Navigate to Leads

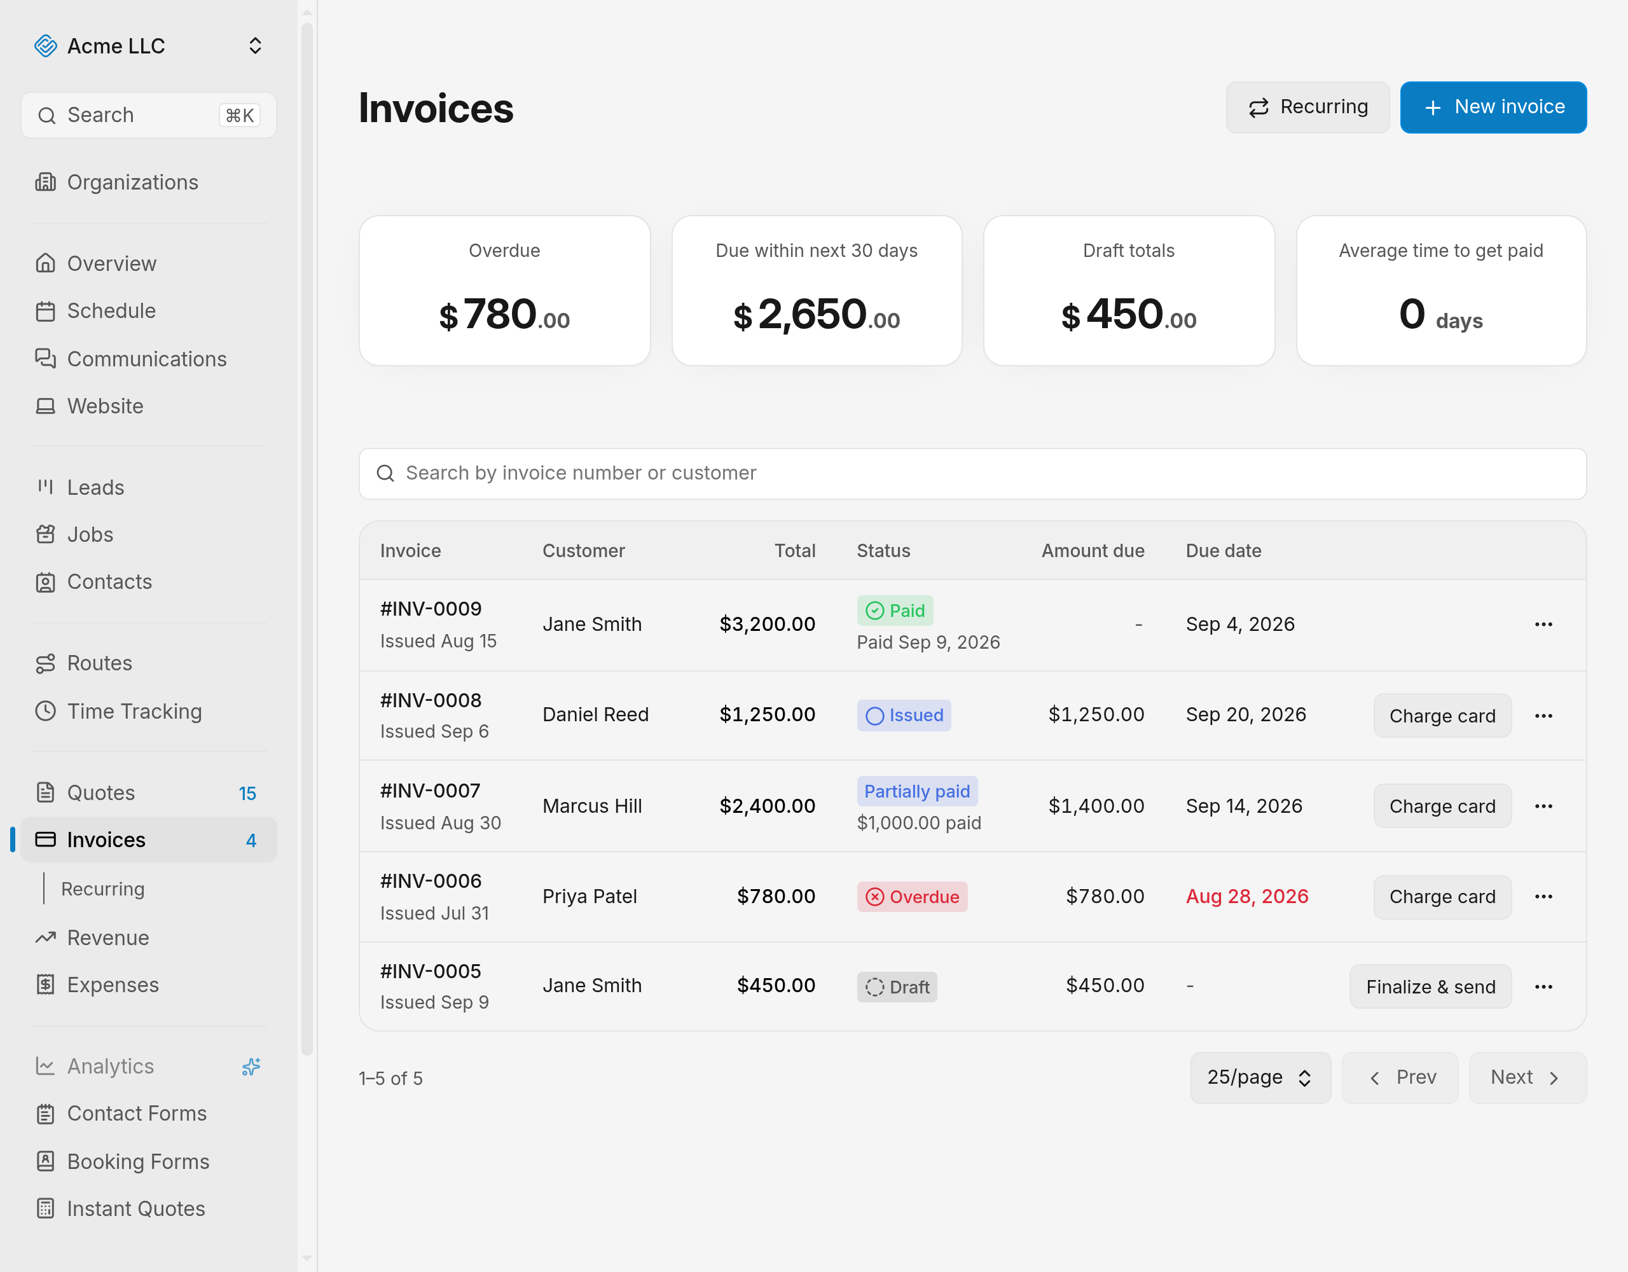coord(148,487)
